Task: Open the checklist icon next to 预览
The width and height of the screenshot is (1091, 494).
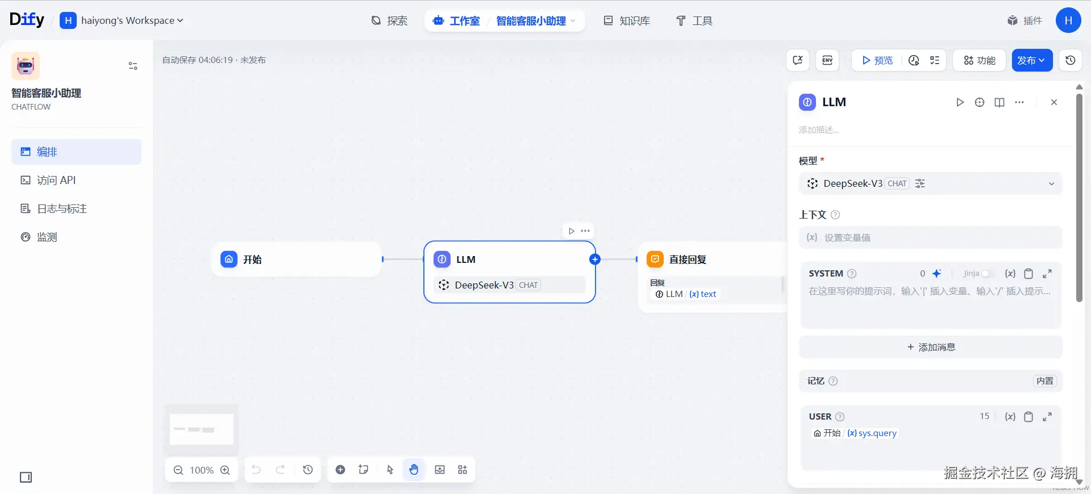Action: pyautogui.click(x=935, y=60)
